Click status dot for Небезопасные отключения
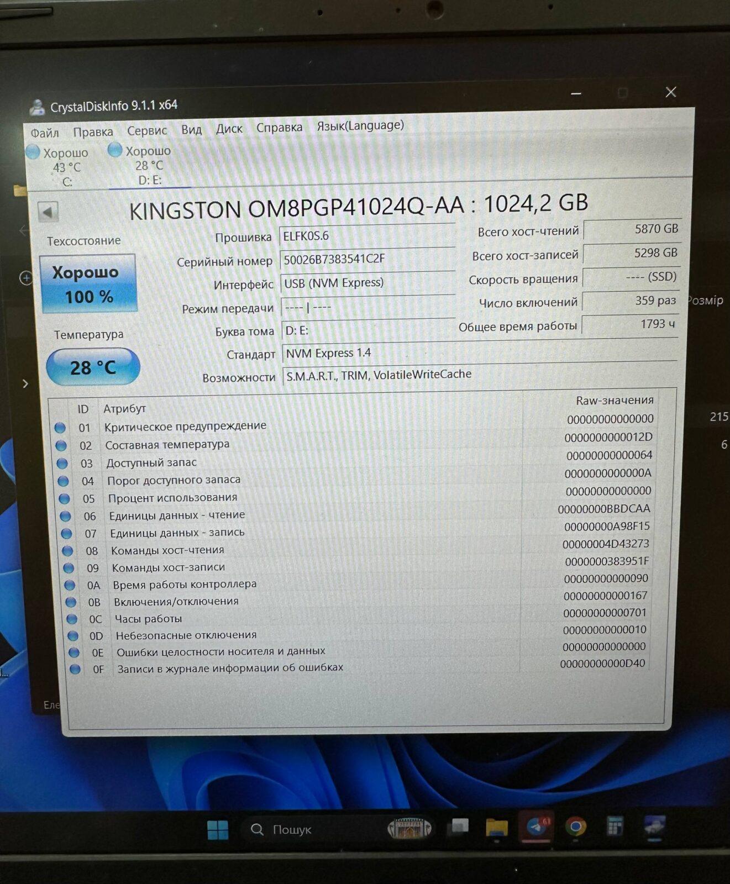The width and height of the screenshot is (730, 884). point(73,636)
